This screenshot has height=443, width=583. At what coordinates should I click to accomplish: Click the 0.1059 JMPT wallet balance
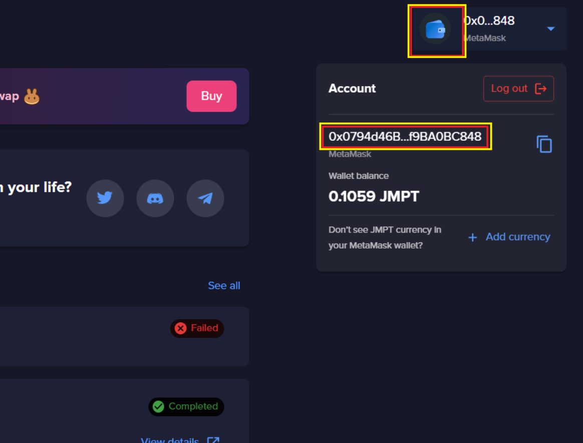(374, 196)
